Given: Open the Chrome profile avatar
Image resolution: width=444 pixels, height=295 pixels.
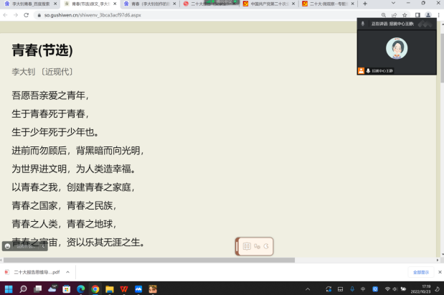Looking at the screenshot, I should 428,14.
